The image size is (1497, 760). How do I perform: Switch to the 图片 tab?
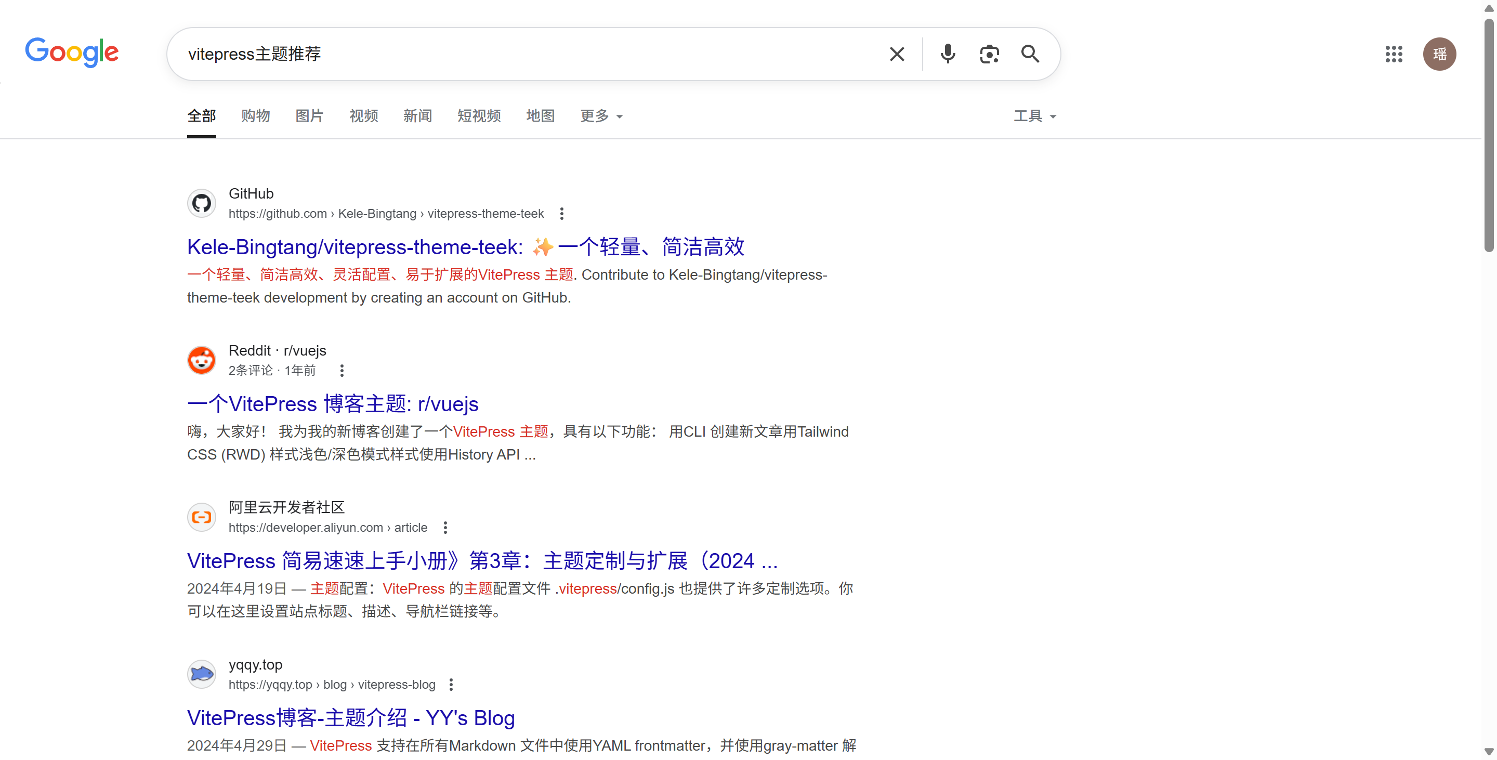coord(309,116)
